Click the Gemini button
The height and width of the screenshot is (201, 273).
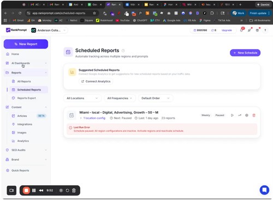263,4
